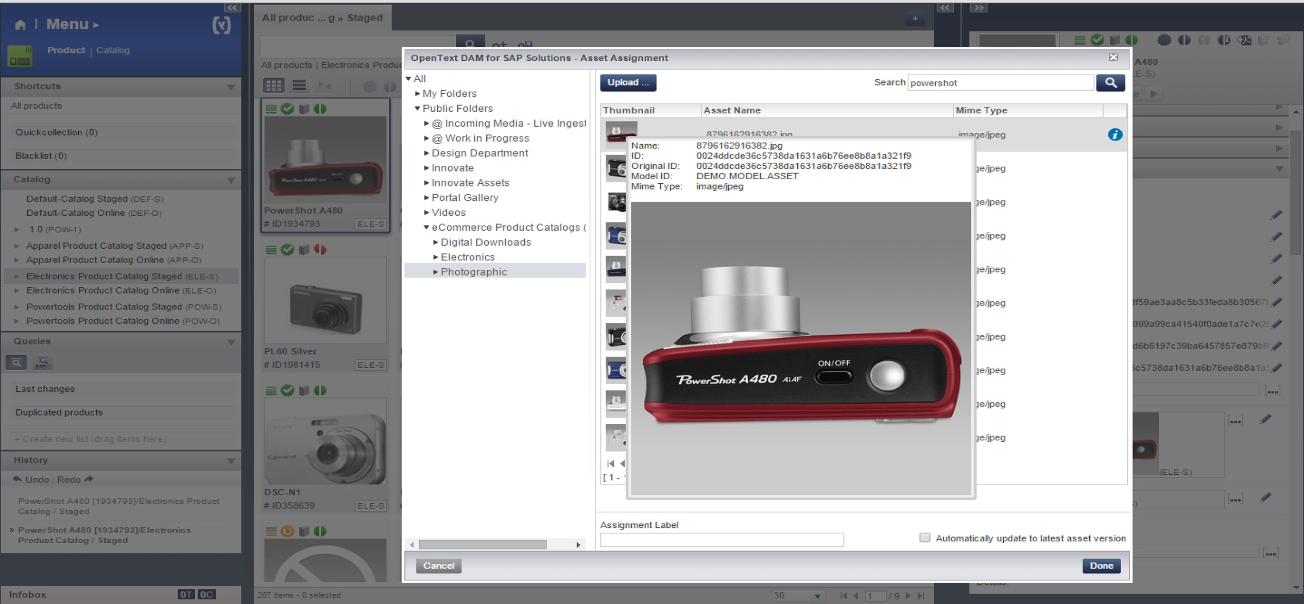Click the right panel vertical scrollbar
The image size is (1304, 604).
coord(1297,193)
